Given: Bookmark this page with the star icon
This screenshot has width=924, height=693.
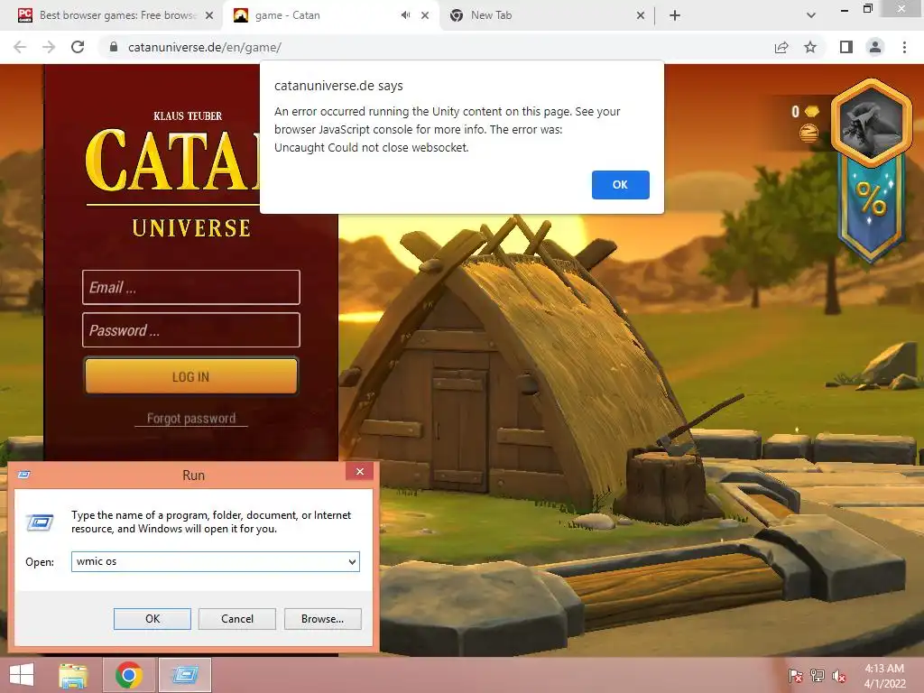Looking at the screenshot, I should [810, 47].
